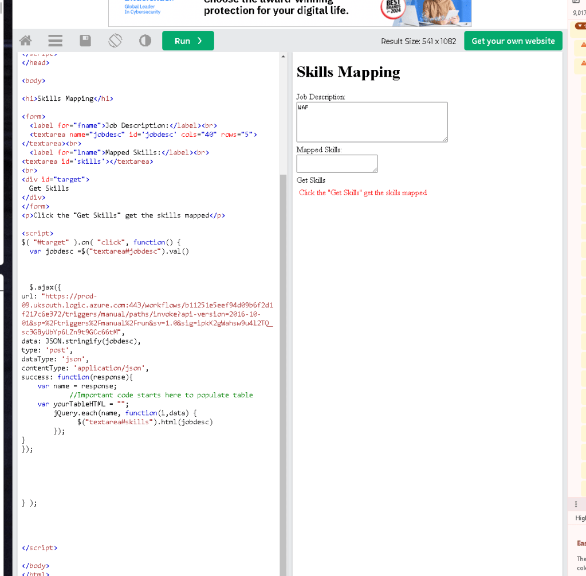Click red 'Click the "Get Skills"' paragraph
The height and width of the screenshot is (576, 586).
click(363, 193)
